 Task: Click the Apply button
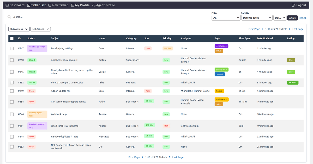(x=292, y=18)
